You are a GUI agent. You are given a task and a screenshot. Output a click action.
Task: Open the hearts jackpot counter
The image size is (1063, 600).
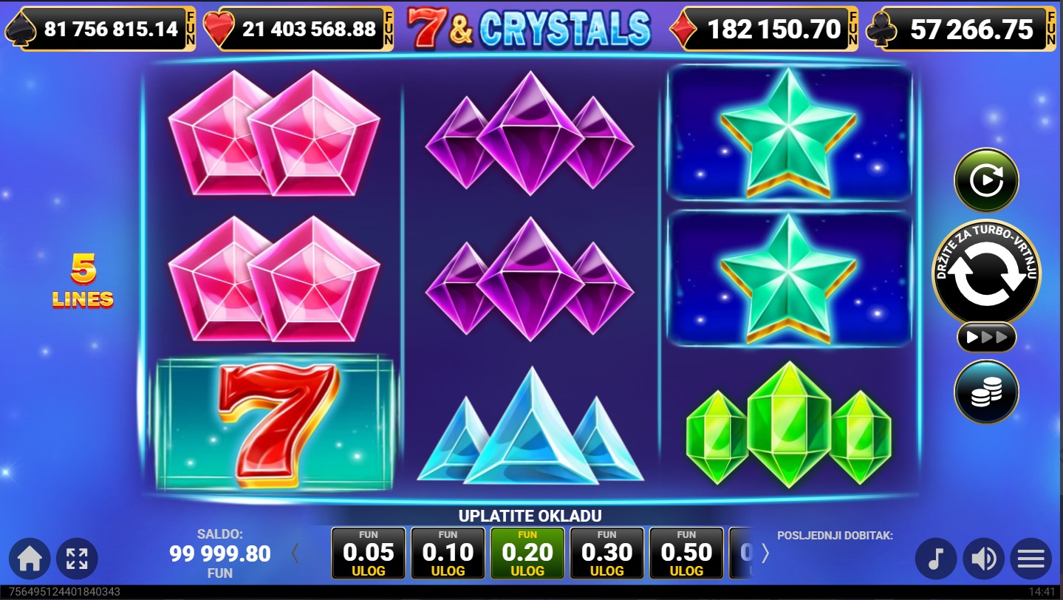307,29
